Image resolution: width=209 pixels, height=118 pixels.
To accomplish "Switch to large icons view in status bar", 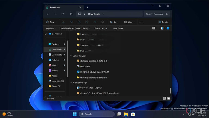I will pyautogui.click(x=169, y=98).
